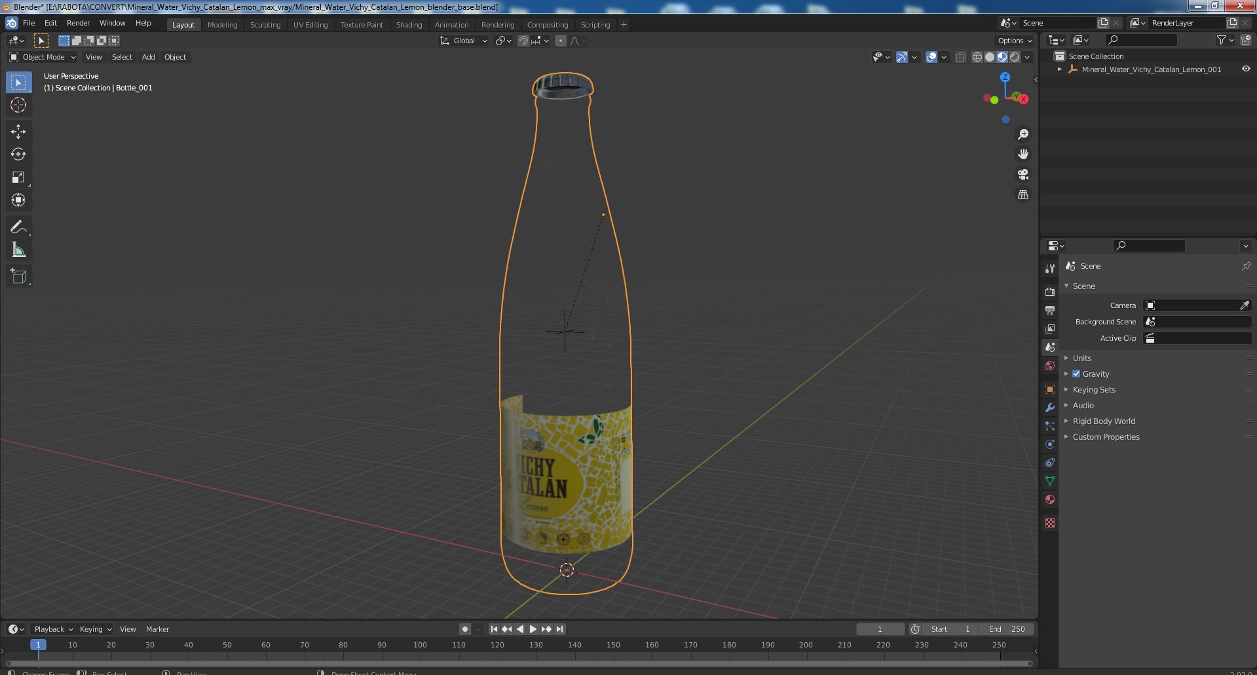Open the Render menu

(78, 23)
